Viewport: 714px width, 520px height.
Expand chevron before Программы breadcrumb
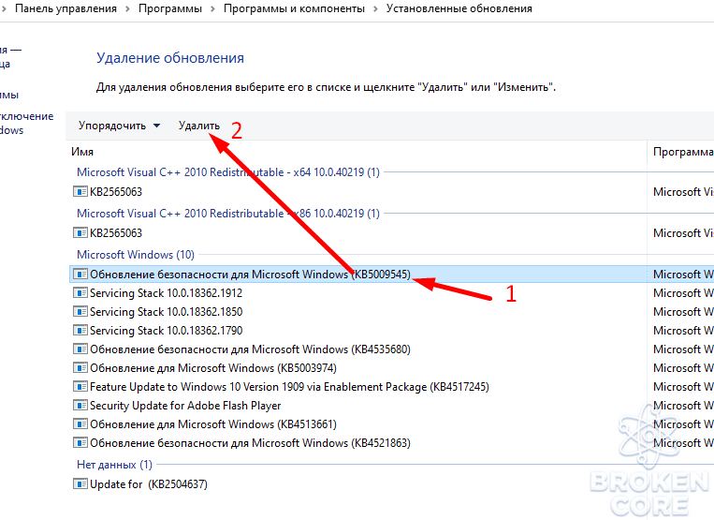[x=127, y=9]
